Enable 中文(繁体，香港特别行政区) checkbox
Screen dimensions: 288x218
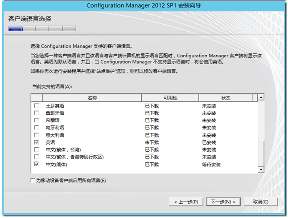[37, 157]
